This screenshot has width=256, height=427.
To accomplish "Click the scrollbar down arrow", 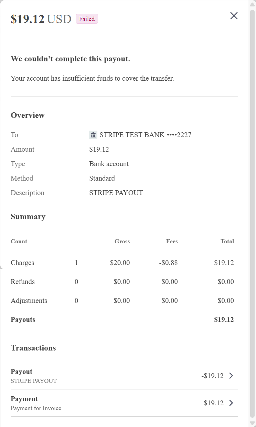I will pos(252,423).
